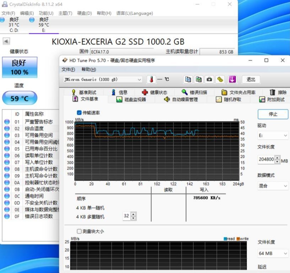The image size is (290, 273).
Task: Open the JMicron Generic drive dropdown
Action: pyautogui.click(x=103, y=80)
